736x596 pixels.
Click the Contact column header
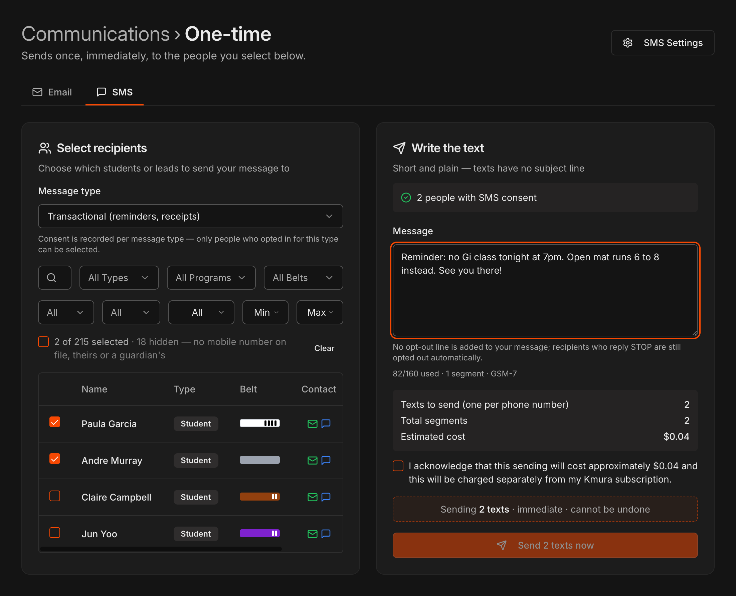click(x=319, y=389)
